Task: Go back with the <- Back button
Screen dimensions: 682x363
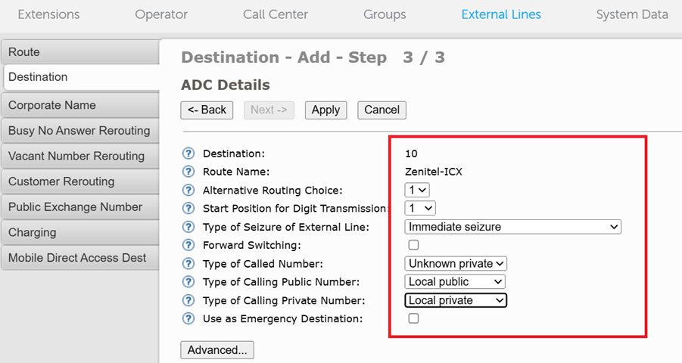Action: [x=207, y=110]
